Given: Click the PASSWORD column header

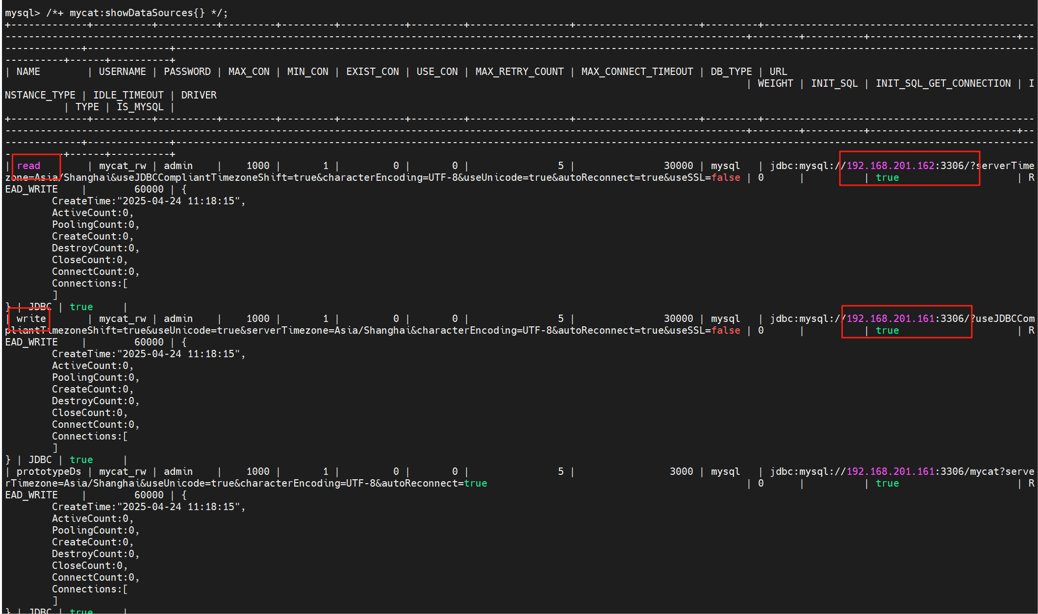Looking at the screenshot, I should 187,72.
